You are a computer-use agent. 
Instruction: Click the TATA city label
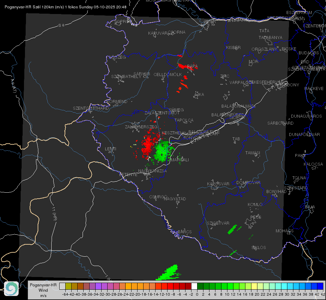tap(264, 31)
